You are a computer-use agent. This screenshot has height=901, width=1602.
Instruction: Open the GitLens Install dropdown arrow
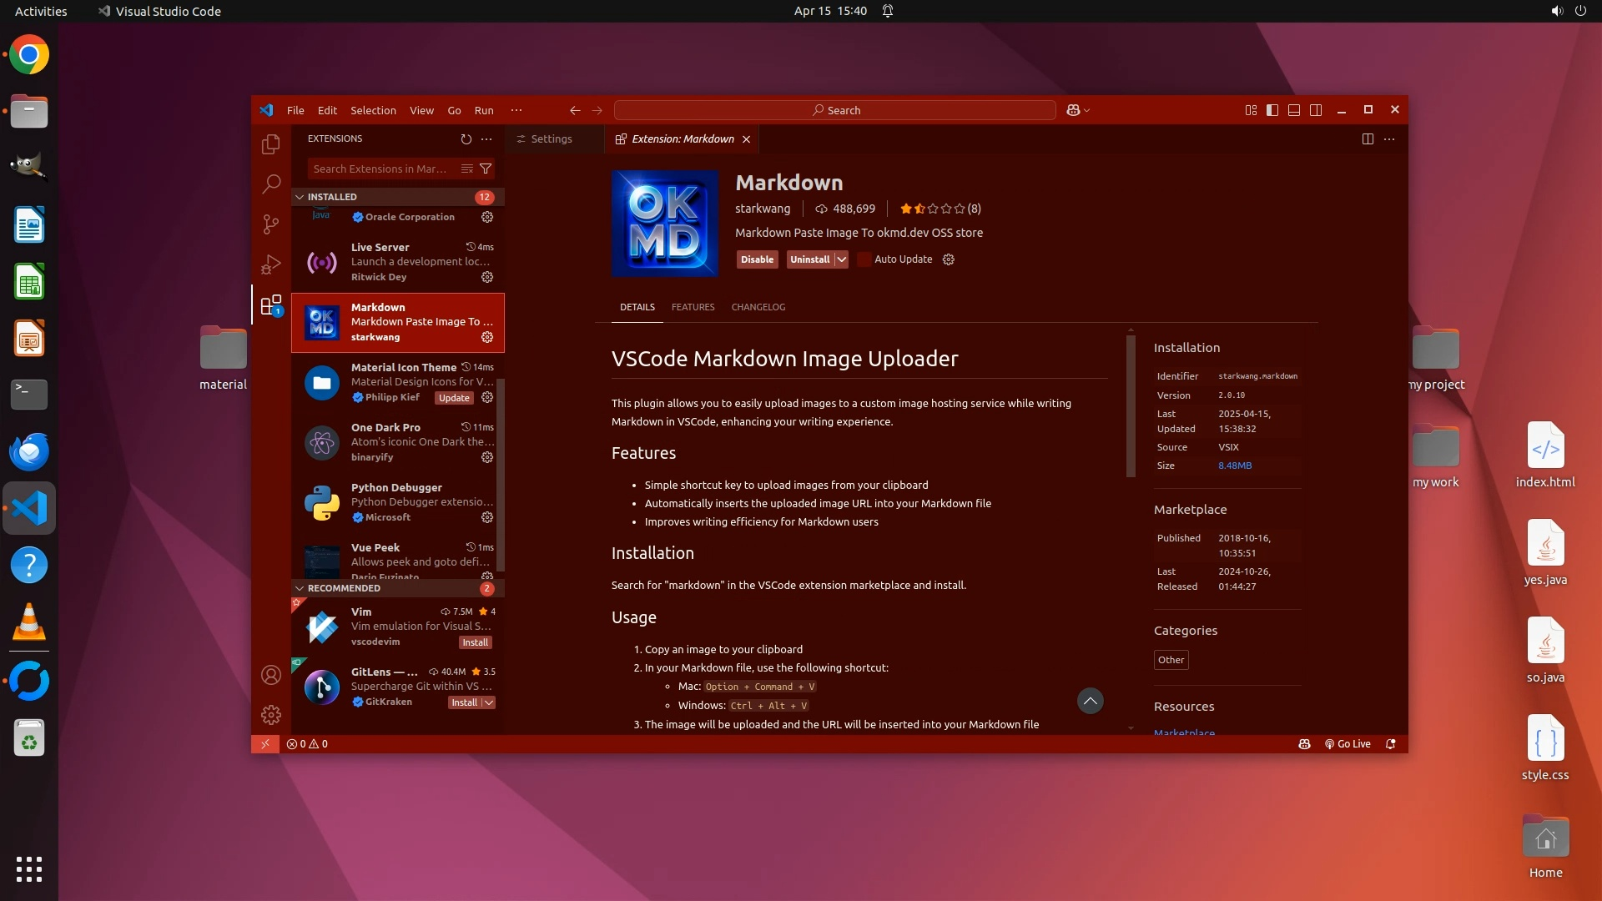489,702
